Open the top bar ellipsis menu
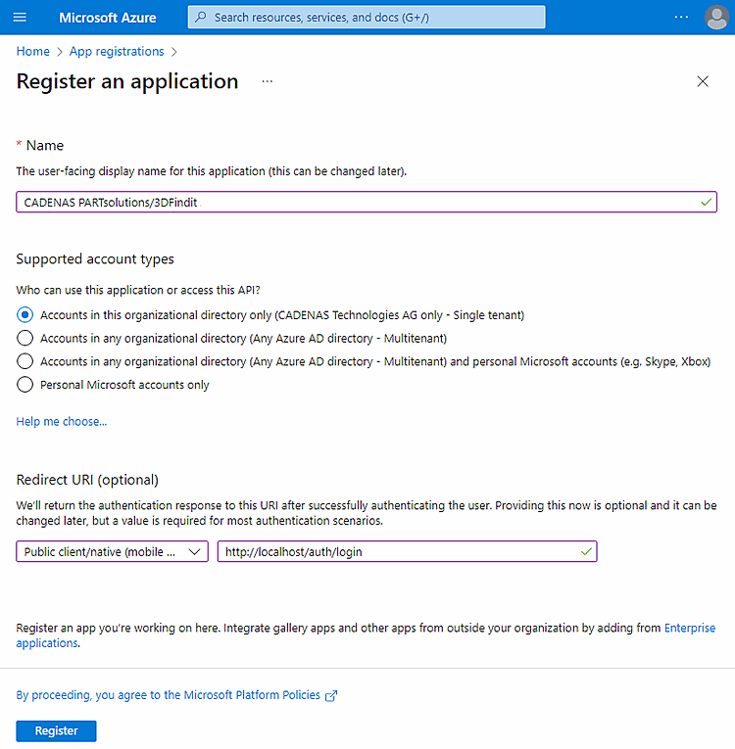Viewport: 735px width, 749px height. 682,18
